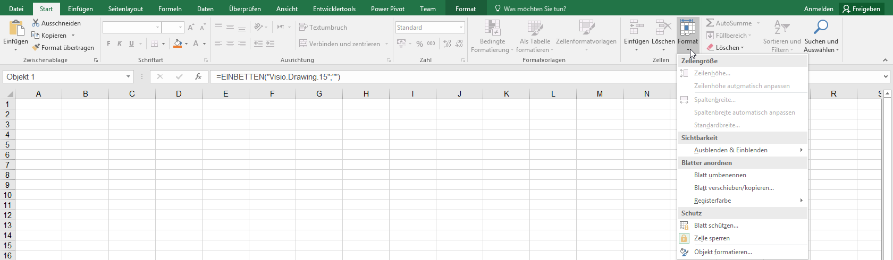Click the Einfügen cells icon
Screen dimensions: 893x260
point(636,29)
